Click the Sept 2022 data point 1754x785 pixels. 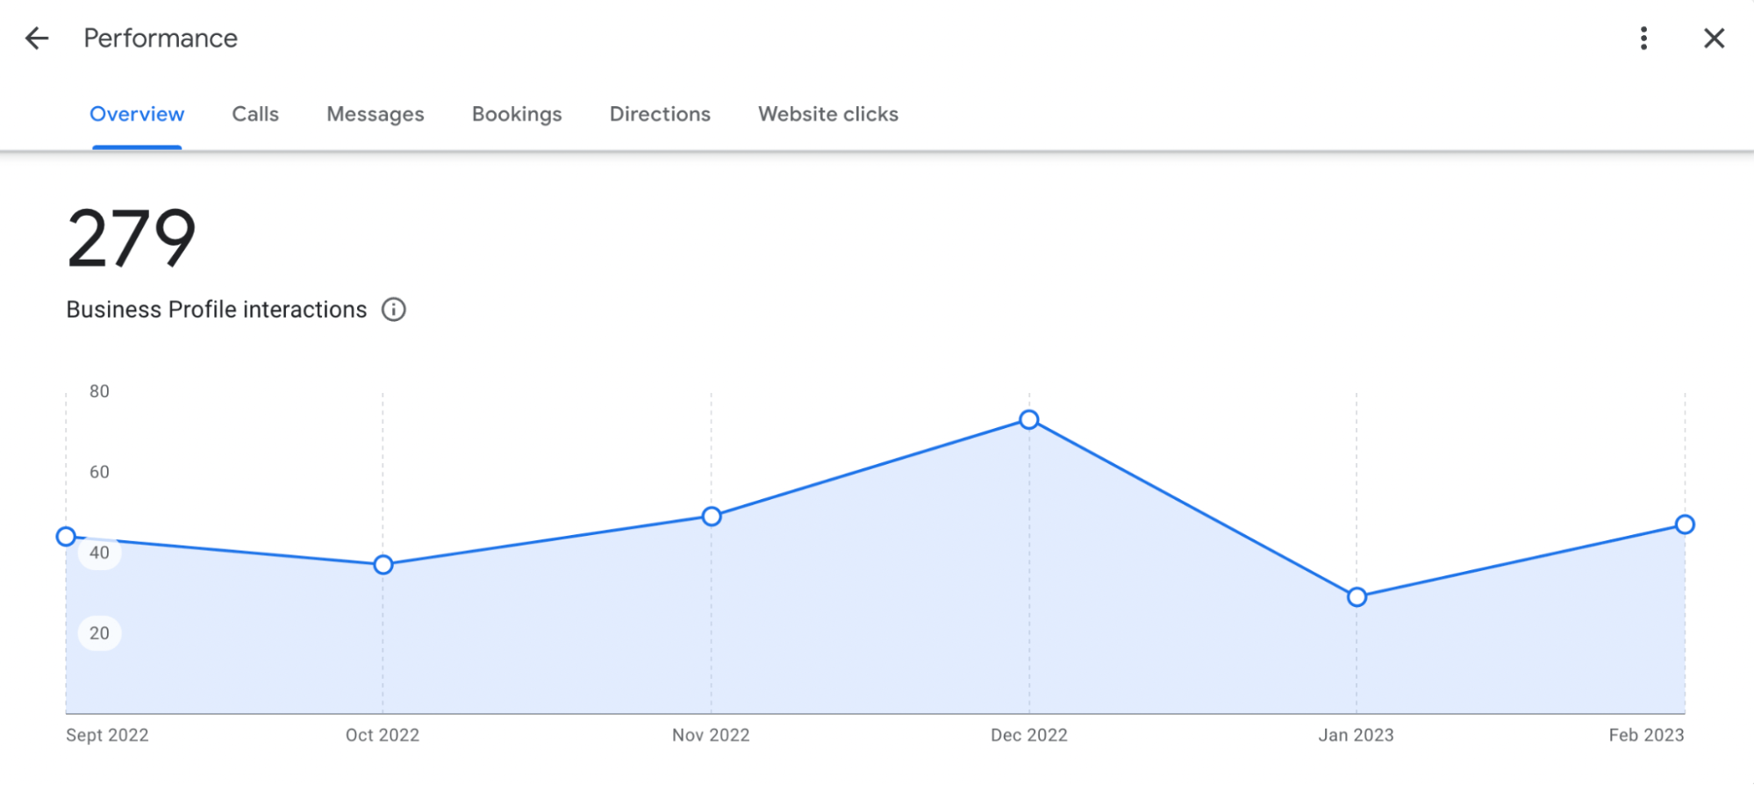[x=66, y=536]
